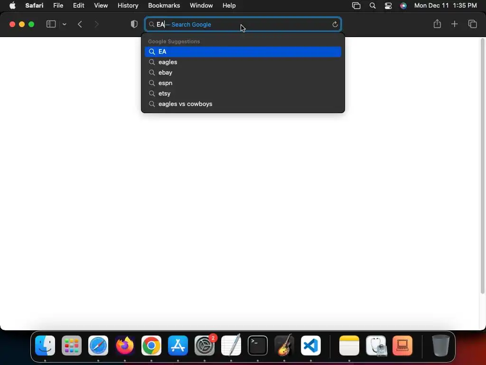Choose the 'etsy' search suggestion
Viewport: 486px width, 365px height.
click(243, 94)
